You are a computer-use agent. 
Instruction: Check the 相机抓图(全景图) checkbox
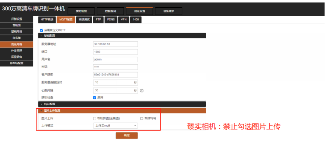(94, 119)
